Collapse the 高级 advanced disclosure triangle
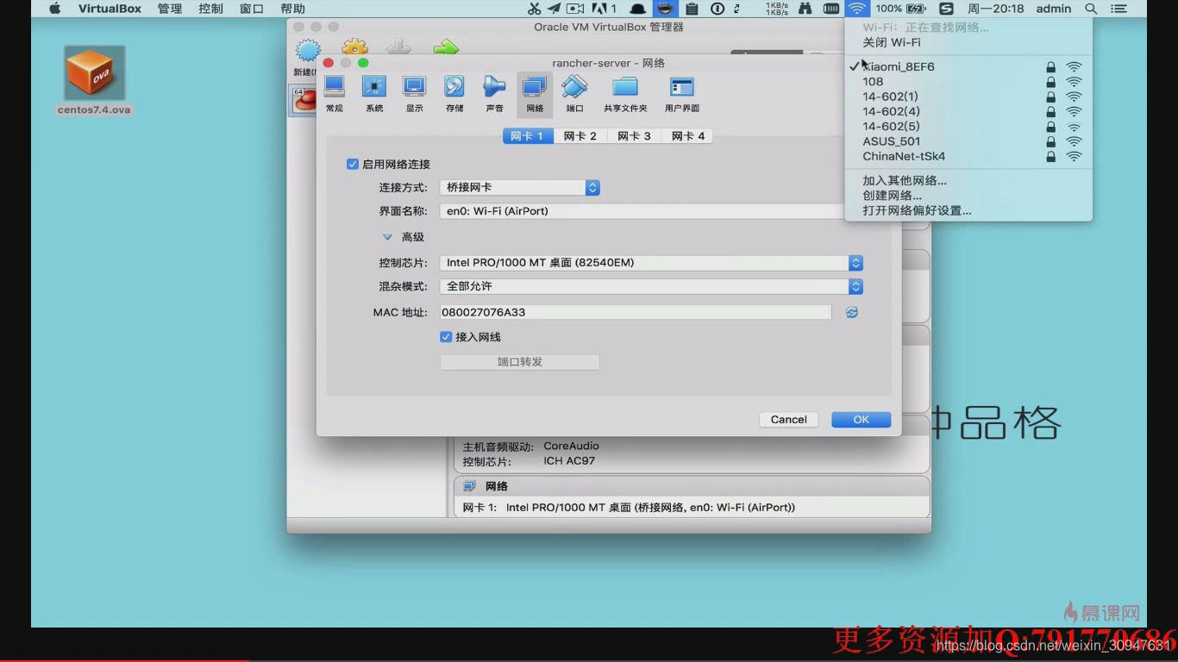Screen dimensions: 1178x662 pos(387,237)
